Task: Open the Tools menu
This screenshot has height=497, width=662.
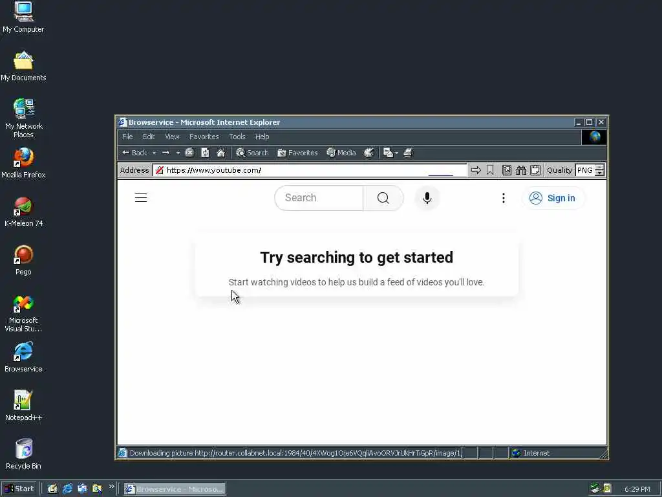Action: tap(237, 137)
